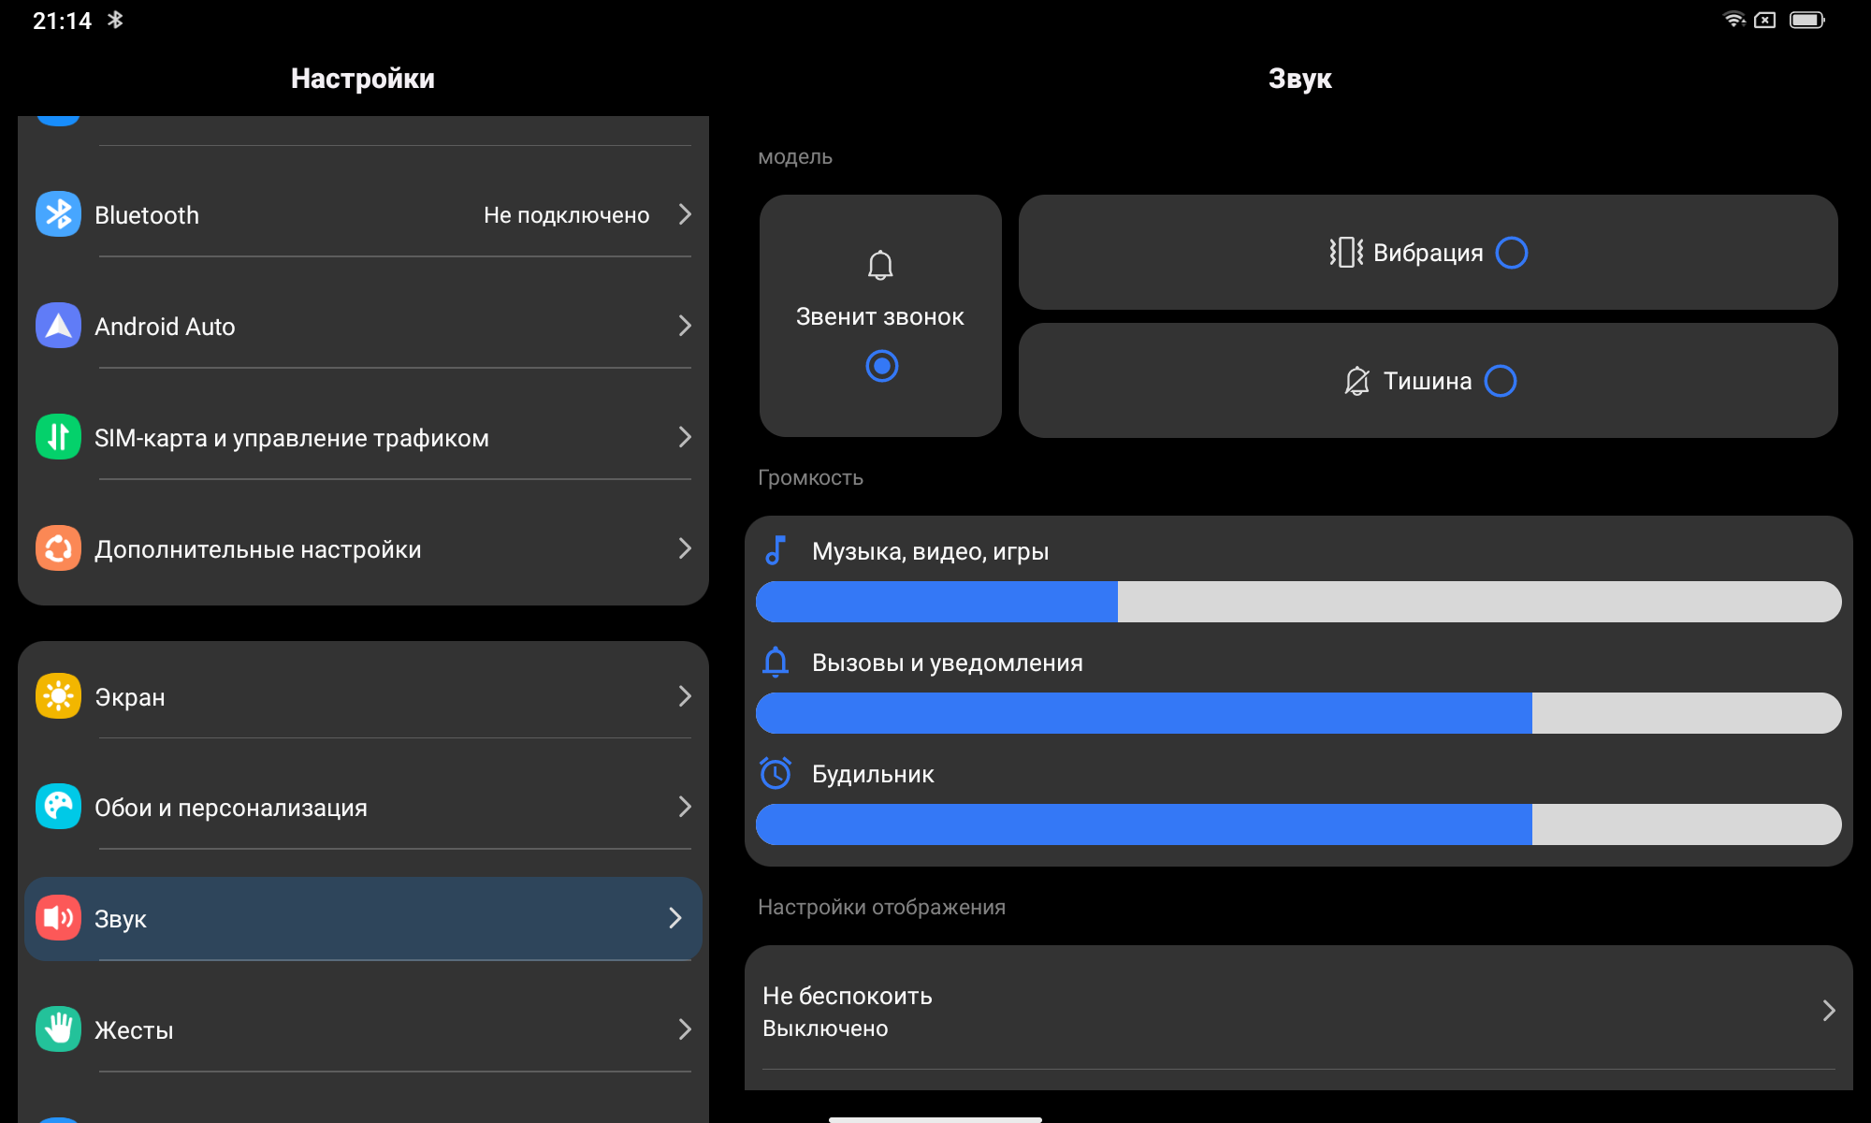This screenshot has height=1123, width=1871.
Task: Tap the Дополнительные настройки orange icon
Action: point(58,548)
